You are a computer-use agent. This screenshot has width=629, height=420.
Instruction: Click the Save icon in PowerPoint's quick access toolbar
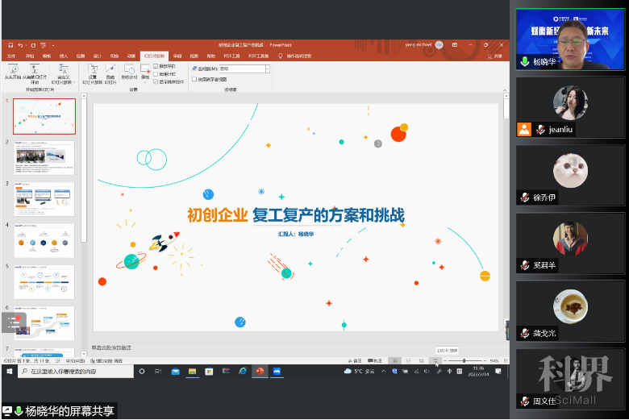coord(10,45)
